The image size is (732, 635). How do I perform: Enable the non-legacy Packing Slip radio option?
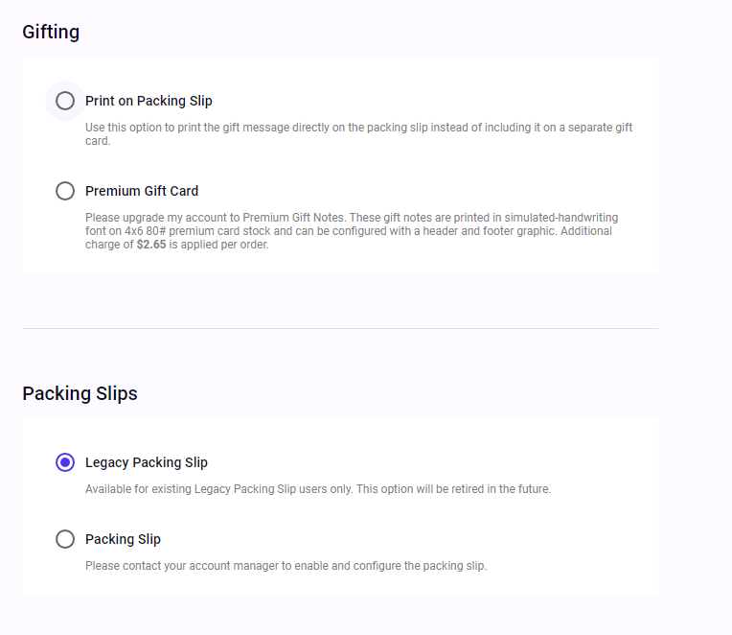65,539
